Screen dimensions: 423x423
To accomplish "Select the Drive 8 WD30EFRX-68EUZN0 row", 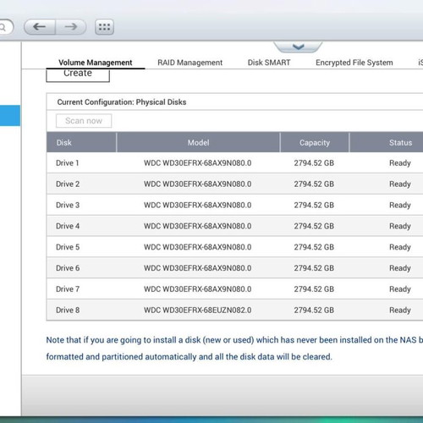I will click(x=234, y=310).
